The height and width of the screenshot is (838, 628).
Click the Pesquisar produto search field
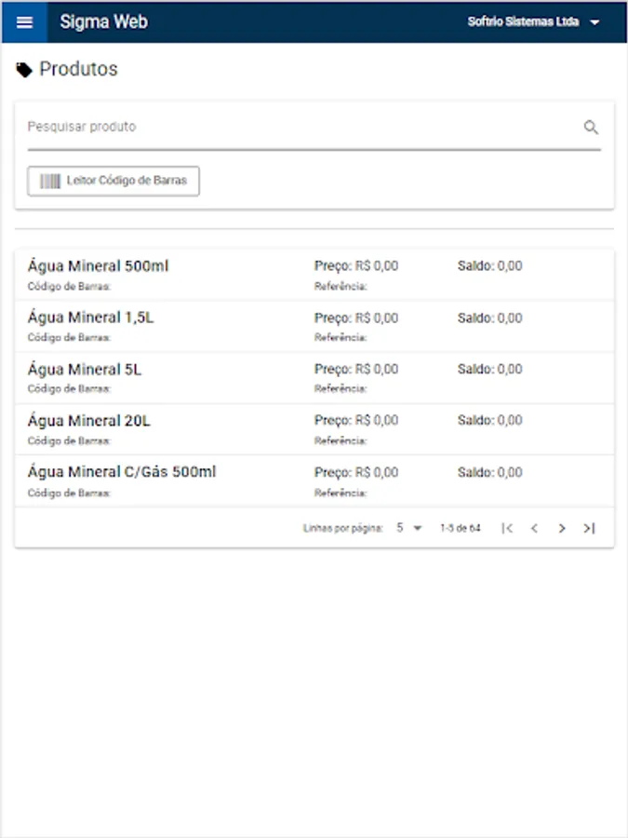click(x=298, y=128)
